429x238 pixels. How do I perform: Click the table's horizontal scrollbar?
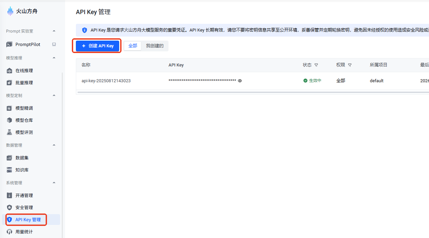click(235, 92)
